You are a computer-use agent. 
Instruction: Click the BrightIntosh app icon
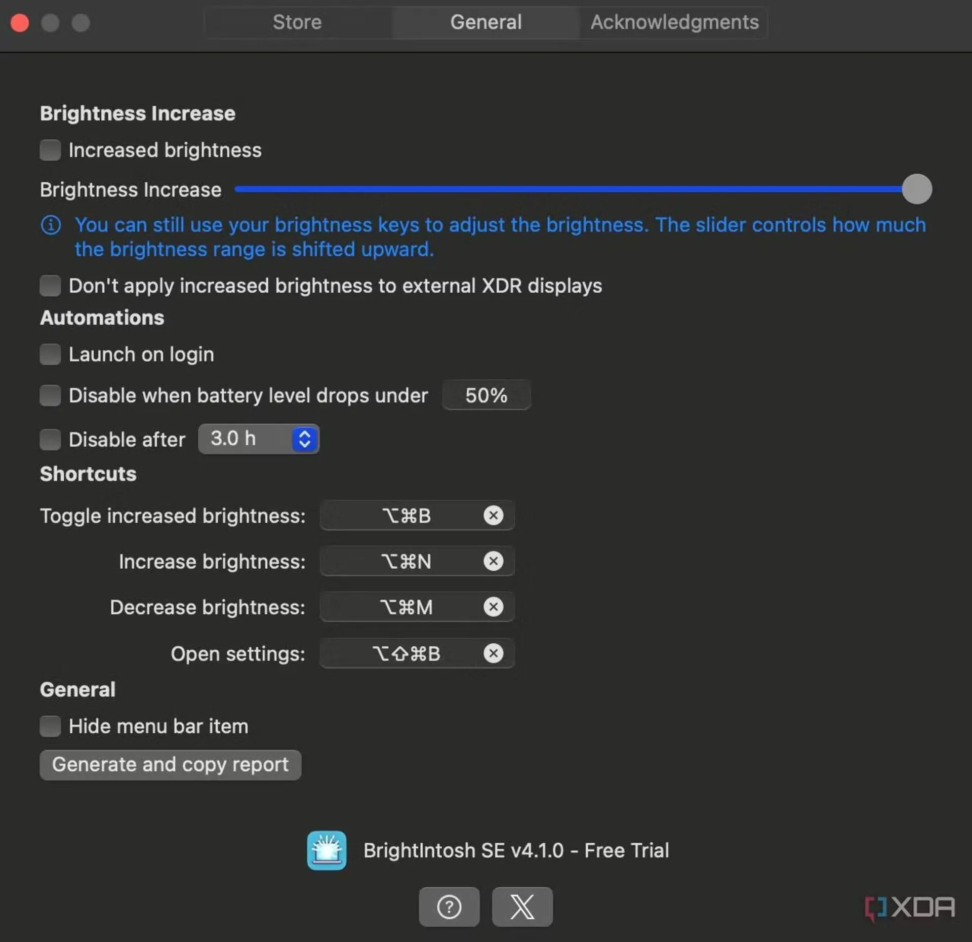(x=327, y=850)
